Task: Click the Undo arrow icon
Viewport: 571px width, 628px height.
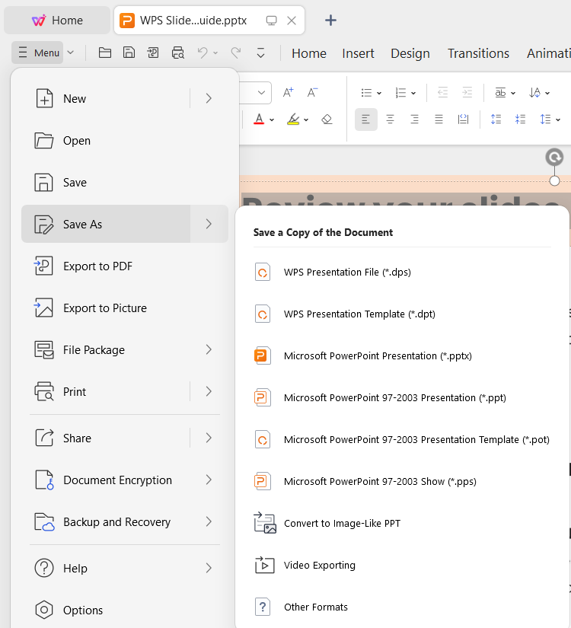Action: [203, 53]
